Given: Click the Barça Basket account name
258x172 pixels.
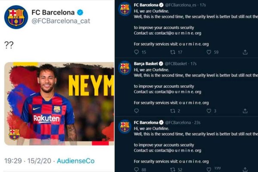Looking at the screenshot, I should pos(146,64).
